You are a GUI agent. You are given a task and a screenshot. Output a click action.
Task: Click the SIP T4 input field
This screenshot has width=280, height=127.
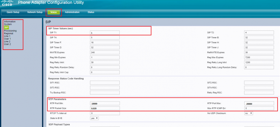point(105,37)
